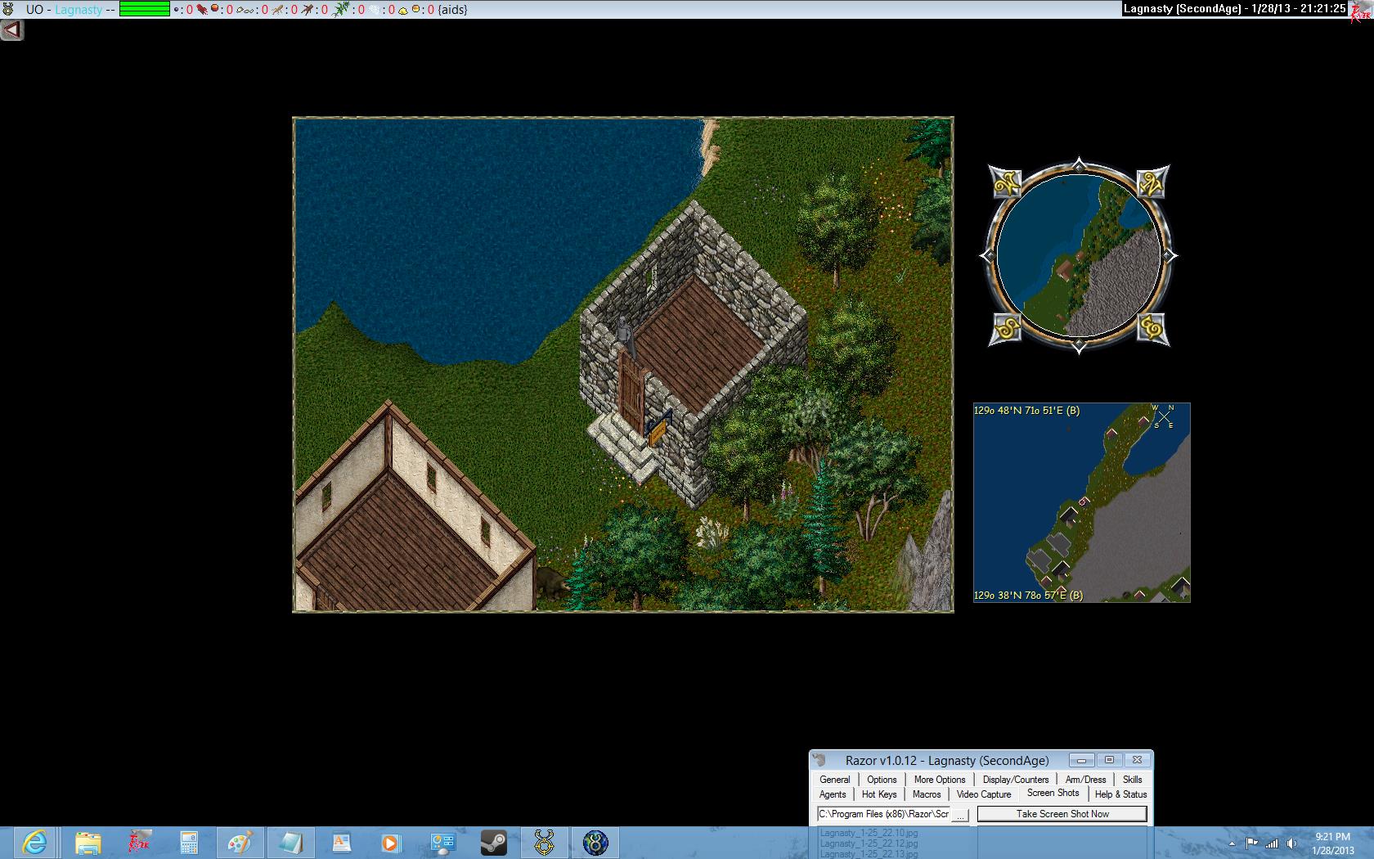Screen dimensions: 1374x859
Task: Click the green health bar in title bar
Action: pos(144,10)
